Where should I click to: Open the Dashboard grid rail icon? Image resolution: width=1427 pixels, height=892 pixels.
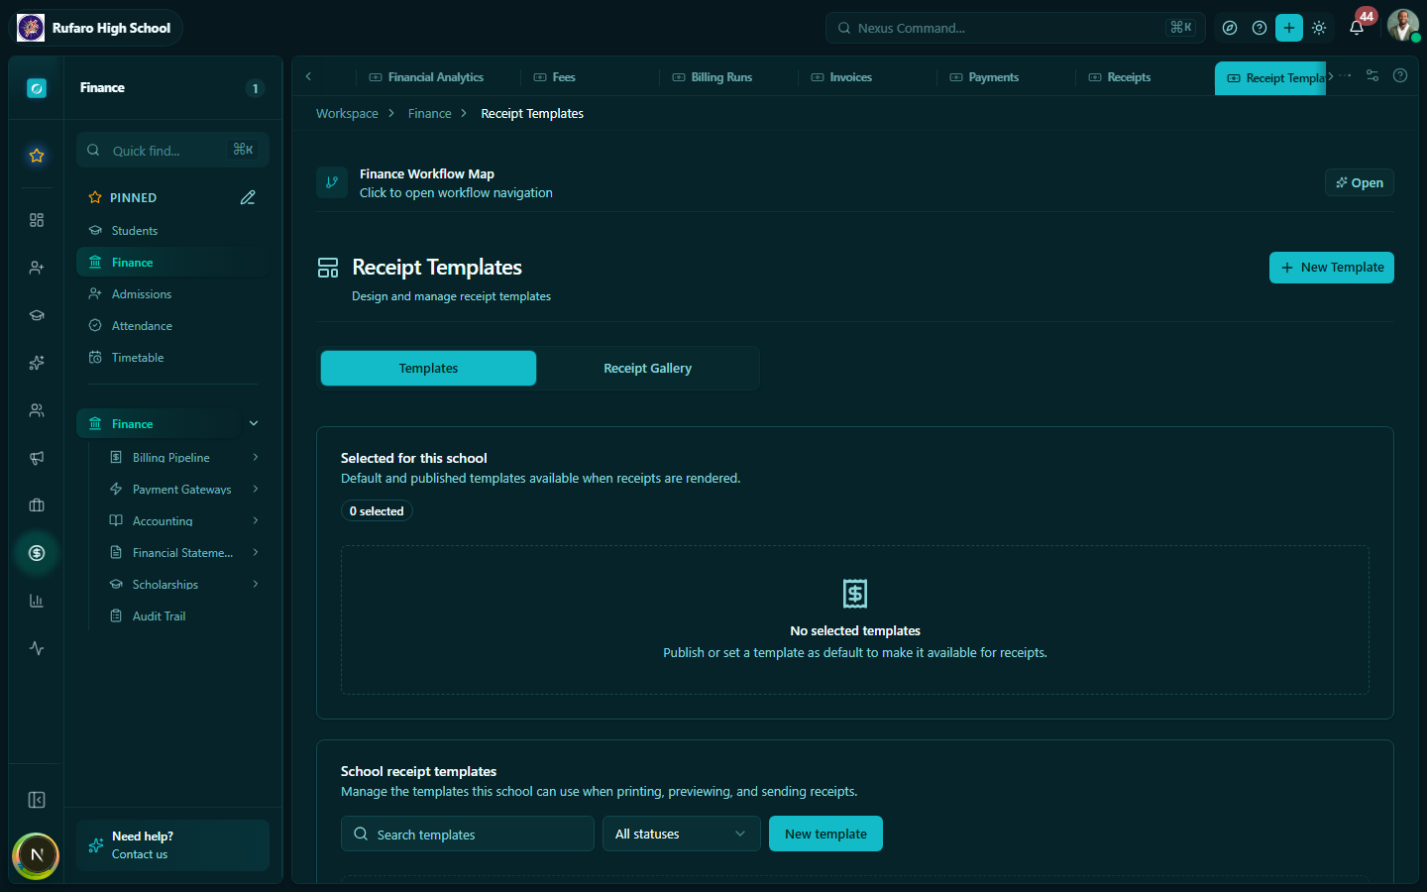pyautogui.click(x=37, y=220)
